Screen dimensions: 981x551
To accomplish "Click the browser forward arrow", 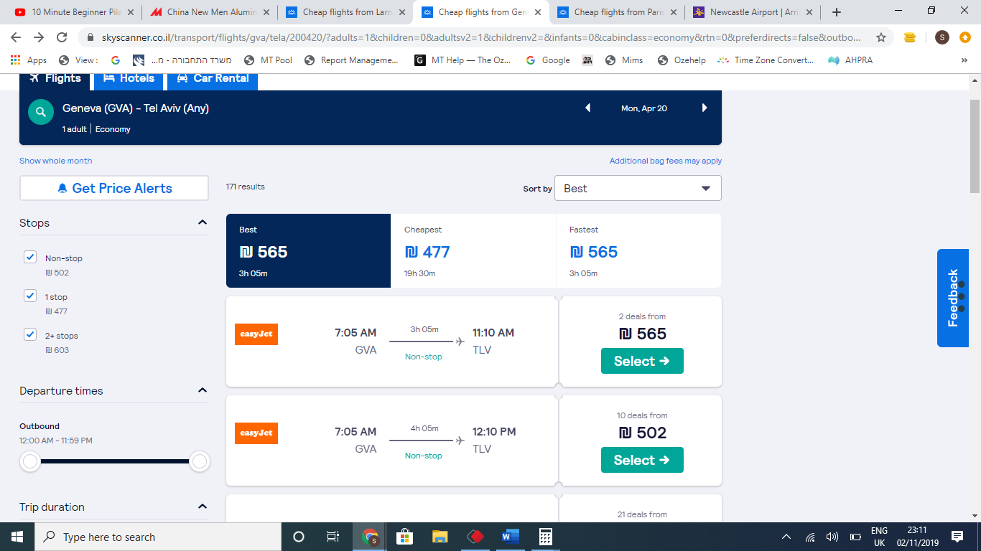I will [x=39, y=37].
